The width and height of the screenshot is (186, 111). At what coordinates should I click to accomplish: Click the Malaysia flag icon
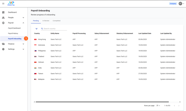35,79
